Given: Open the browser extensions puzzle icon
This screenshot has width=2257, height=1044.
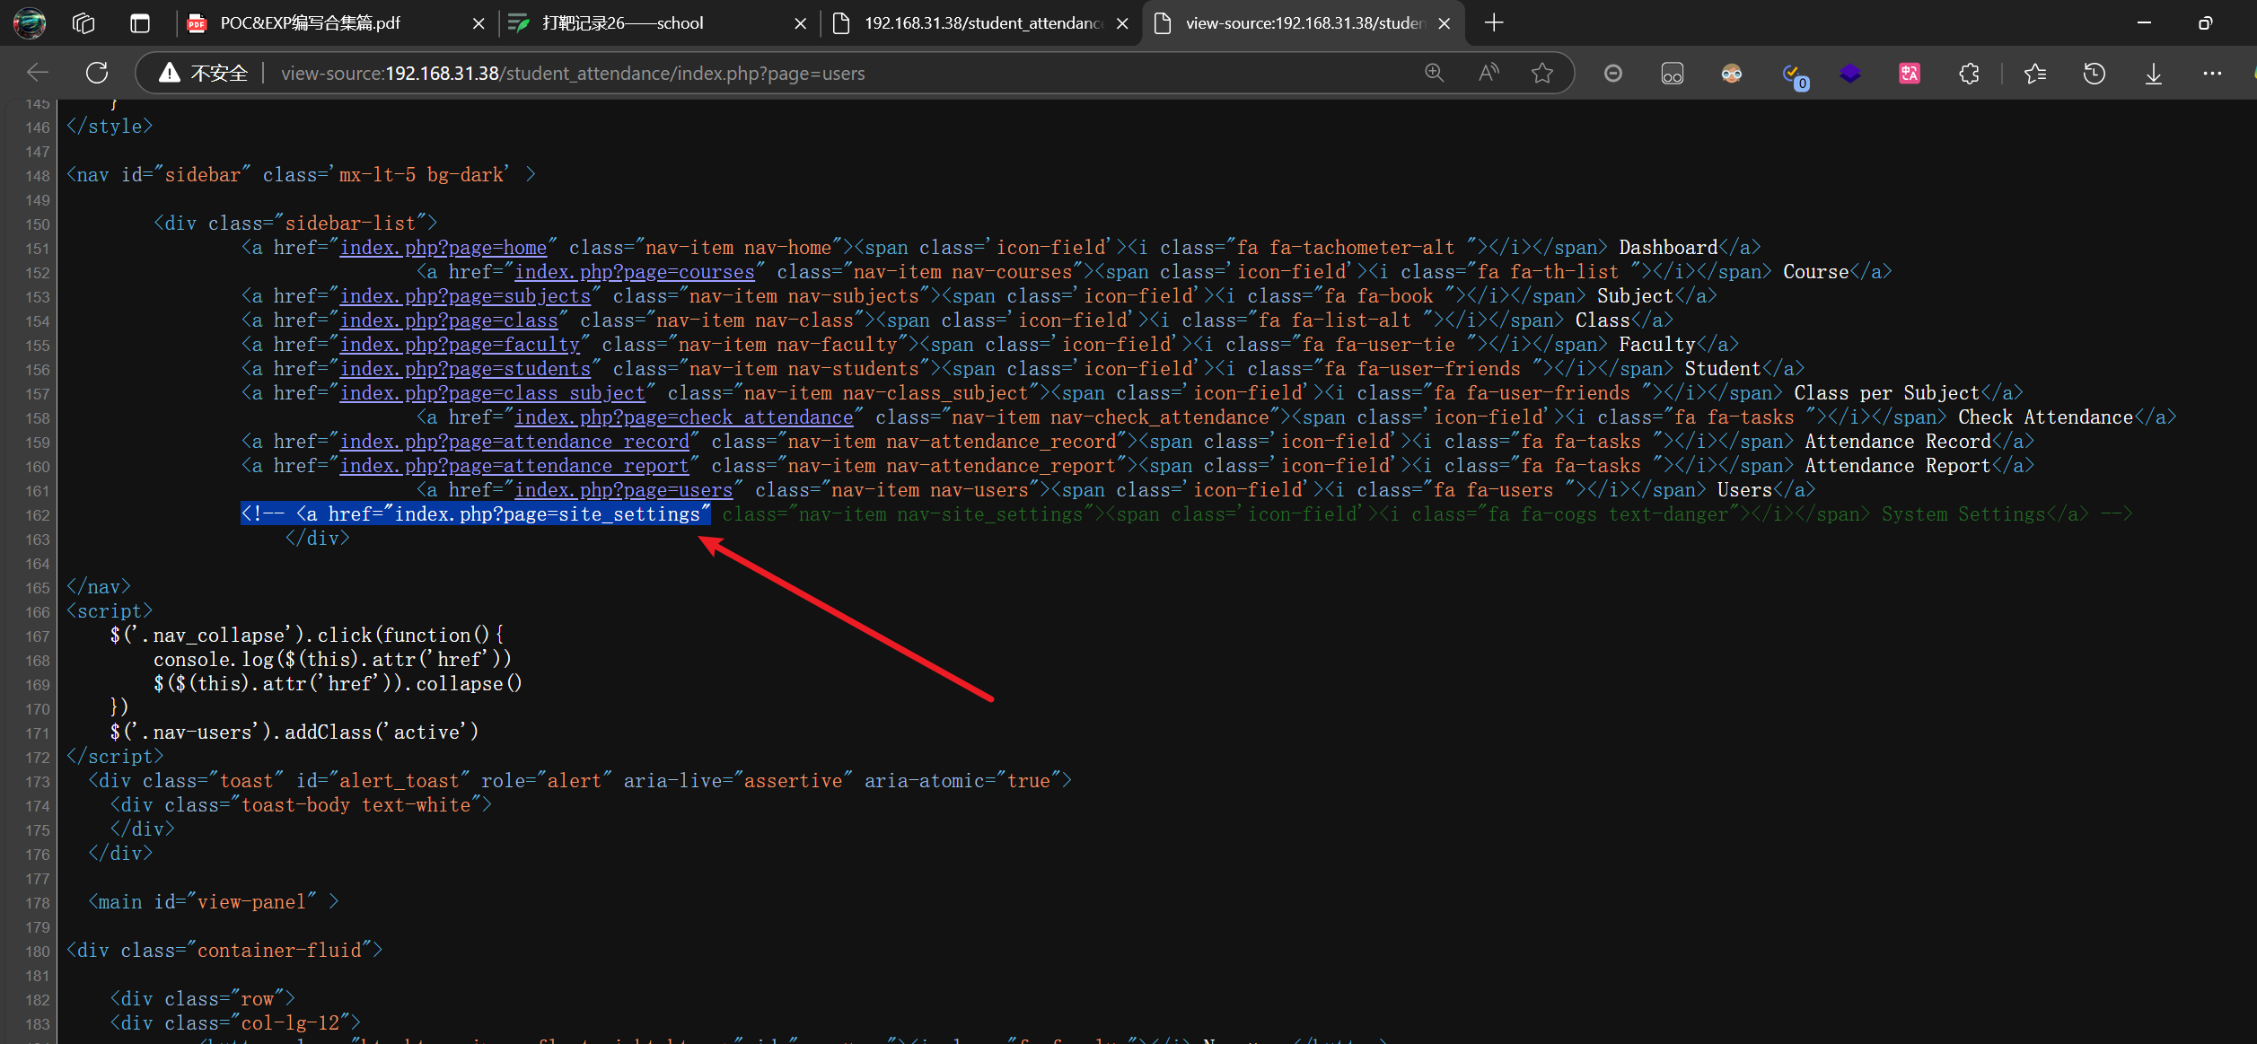Looking at the screenshot, I should click(1969, 74).
